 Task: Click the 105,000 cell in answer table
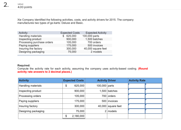[x=74, y=96]
